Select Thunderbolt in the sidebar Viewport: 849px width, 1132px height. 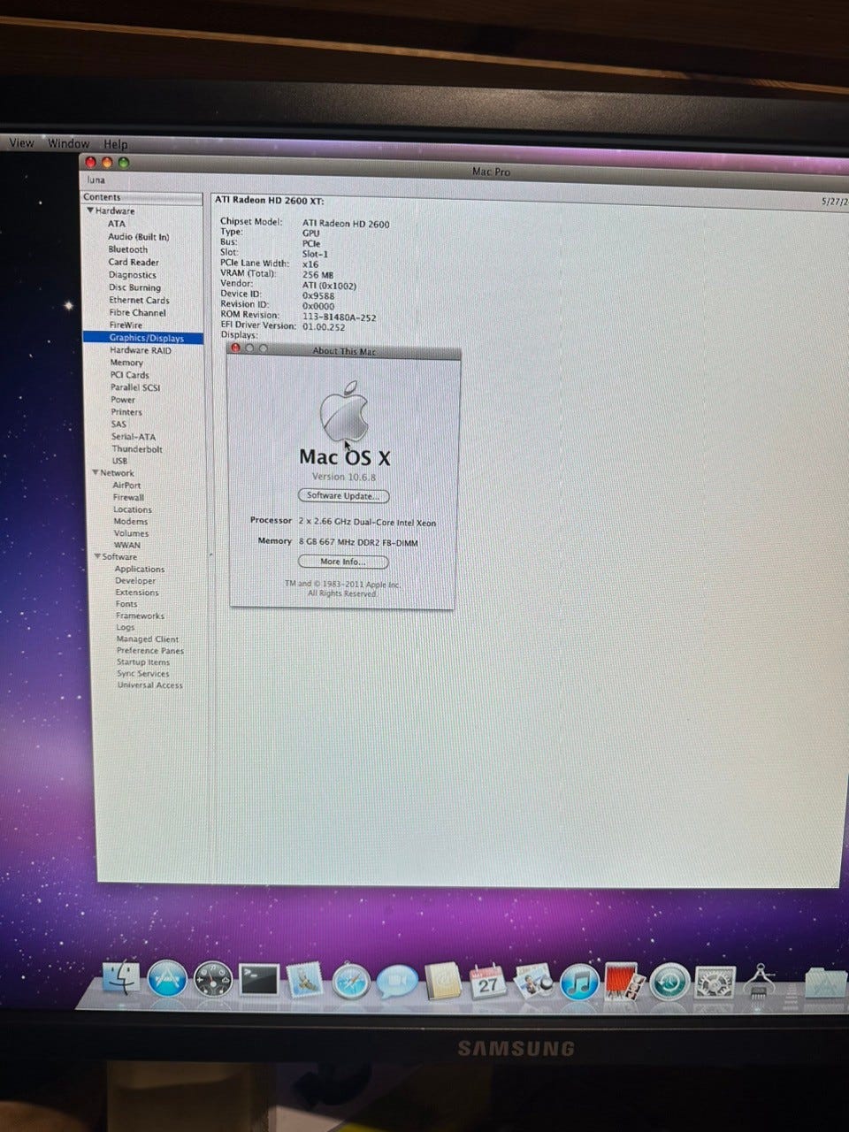click(x=137, y=449)
